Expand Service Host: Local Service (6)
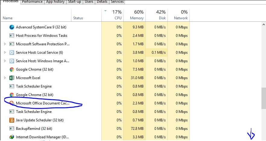Screen dimensions: 266x141 click(5, 53)
